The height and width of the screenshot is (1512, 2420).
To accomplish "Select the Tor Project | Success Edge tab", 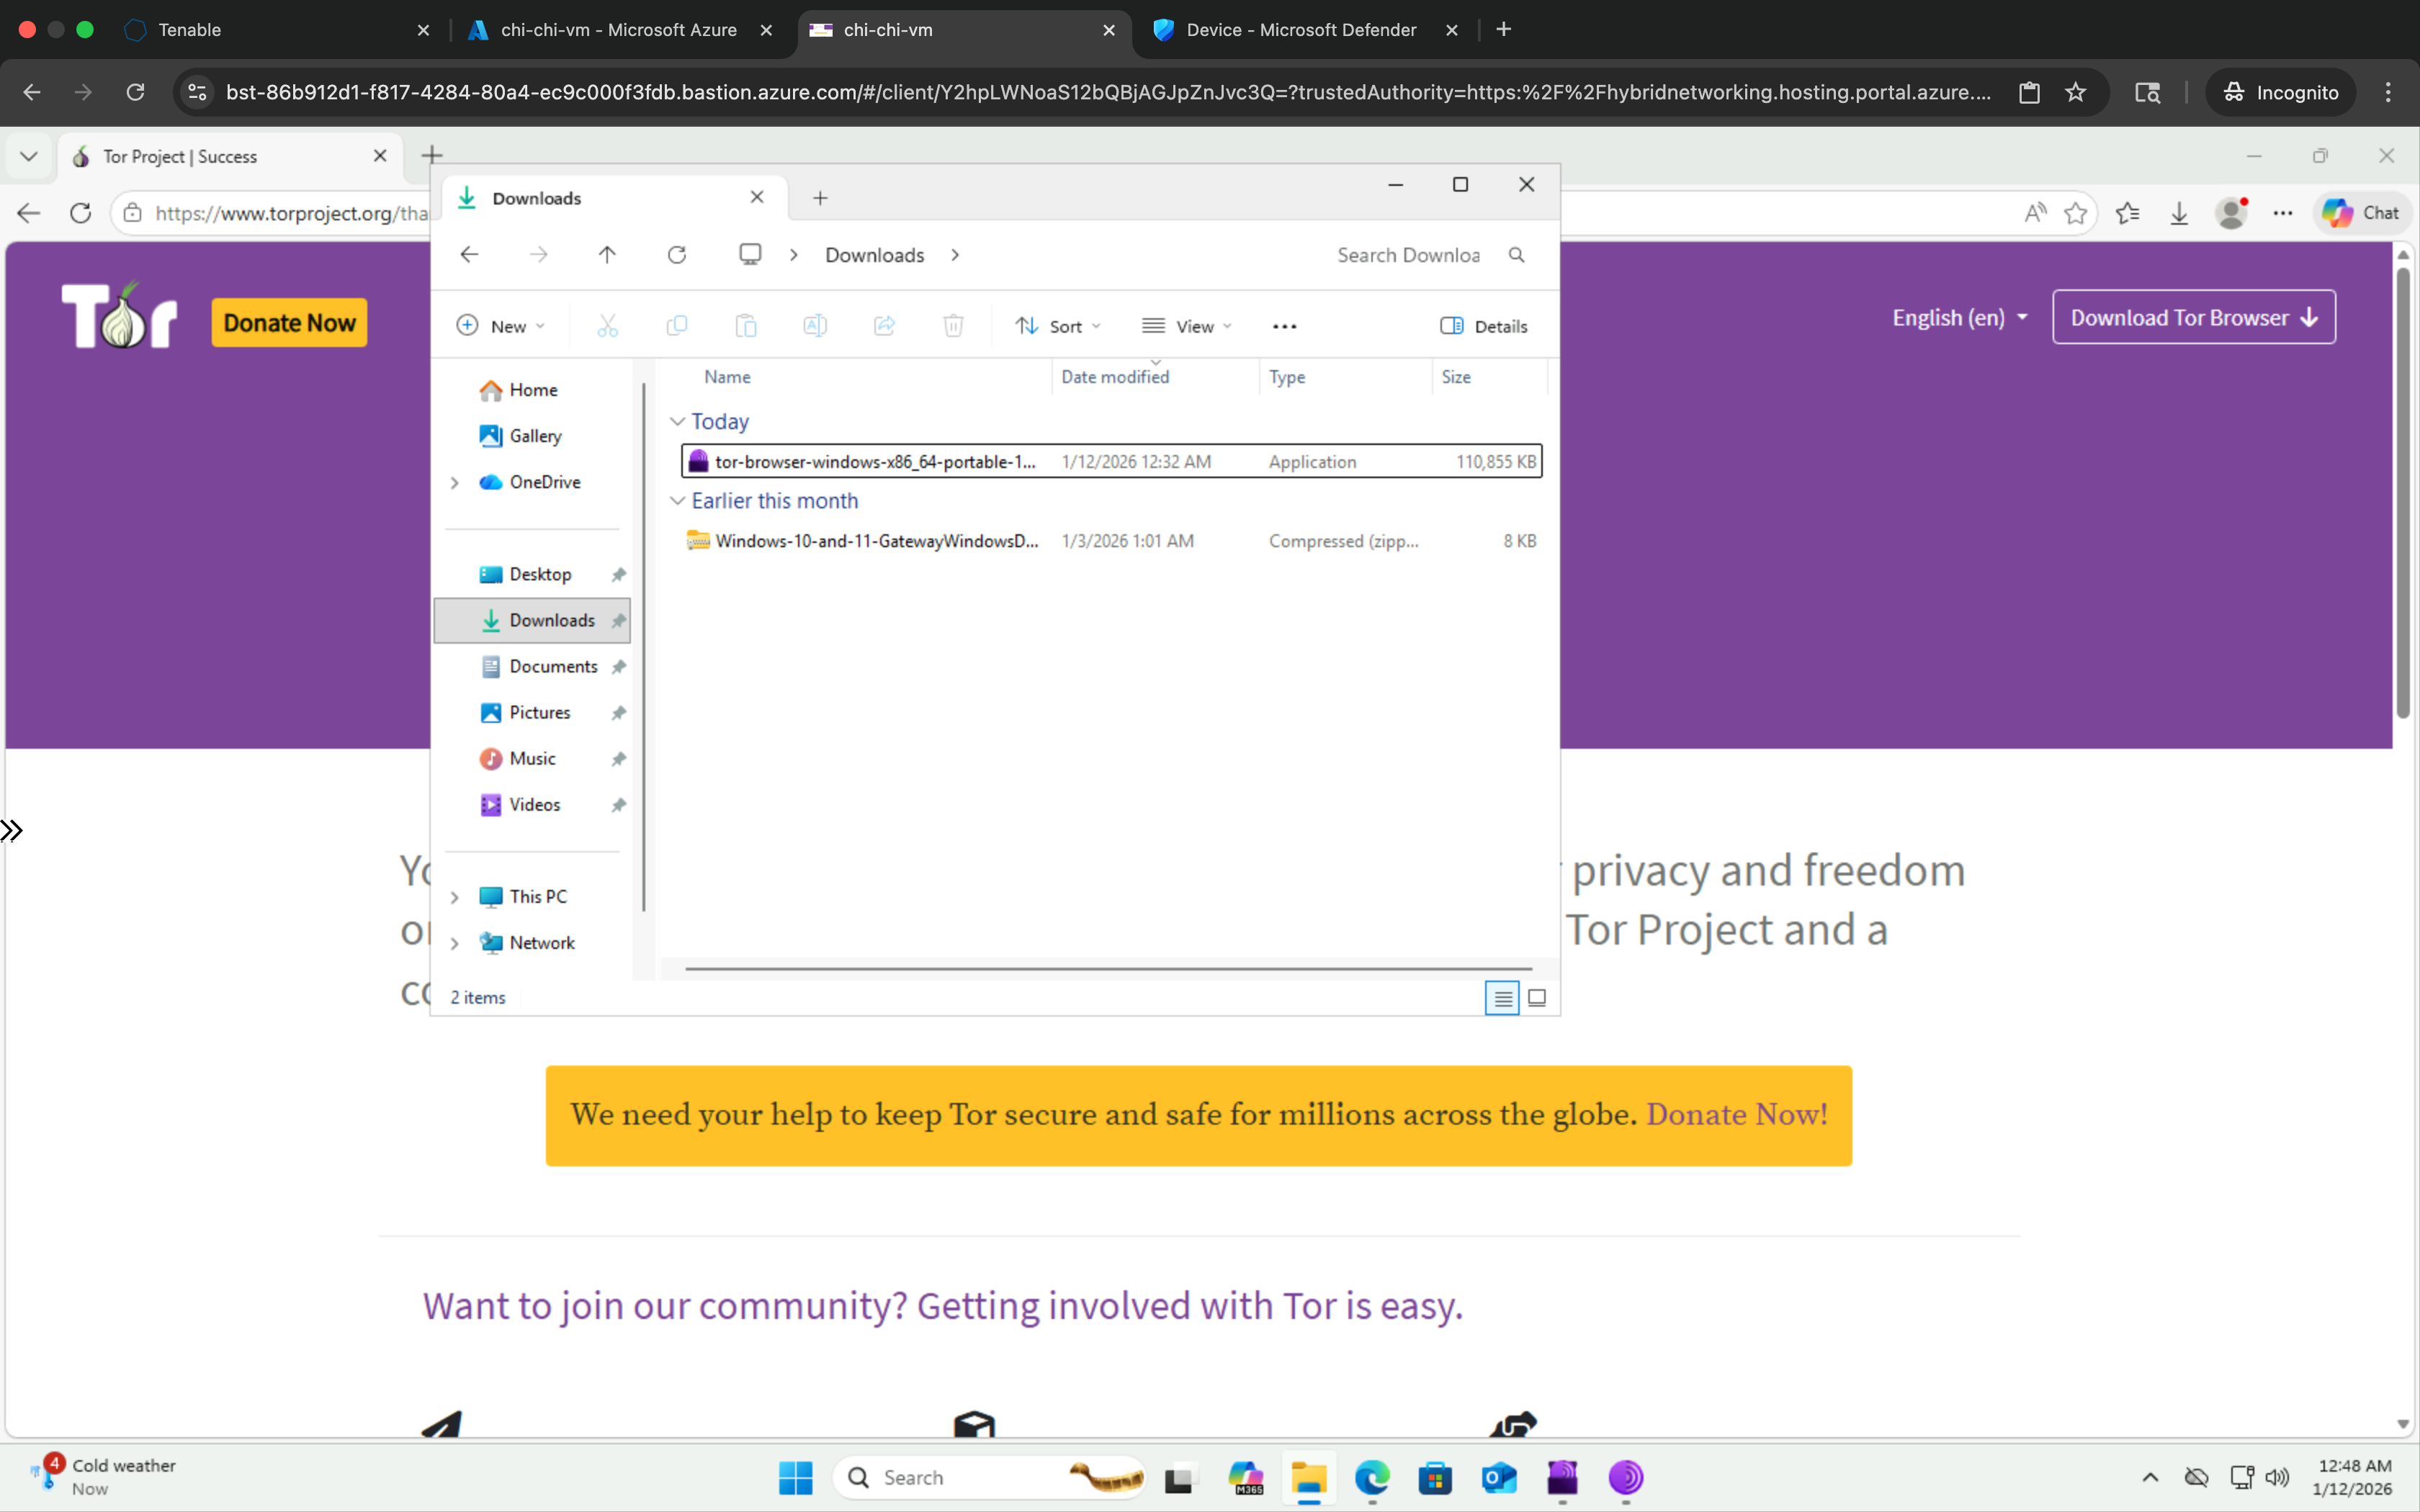I will click(230, 157).
